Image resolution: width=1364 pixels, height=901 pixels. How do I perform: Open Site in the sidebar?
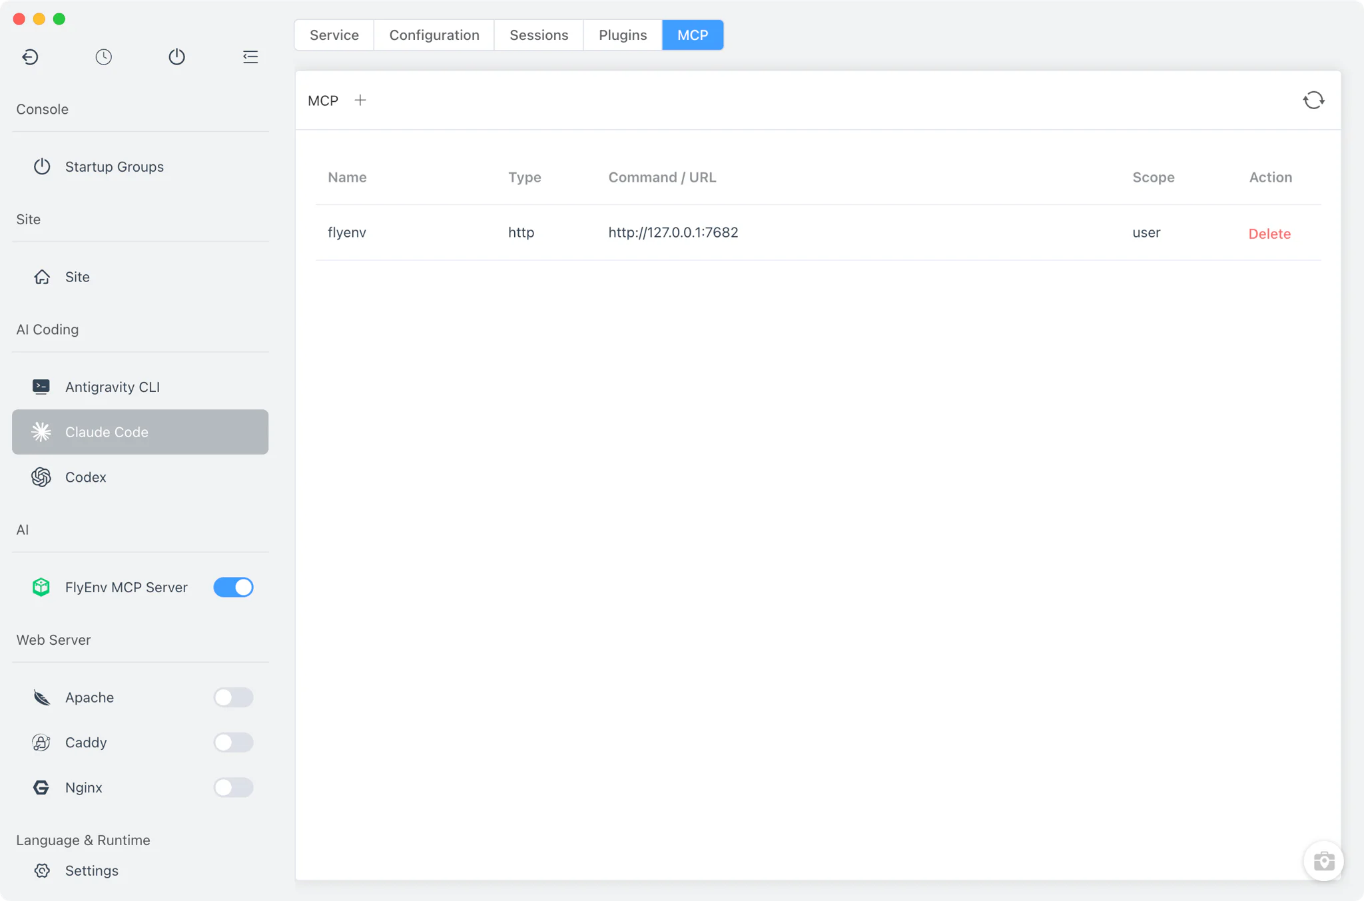(x=140, y=277)
